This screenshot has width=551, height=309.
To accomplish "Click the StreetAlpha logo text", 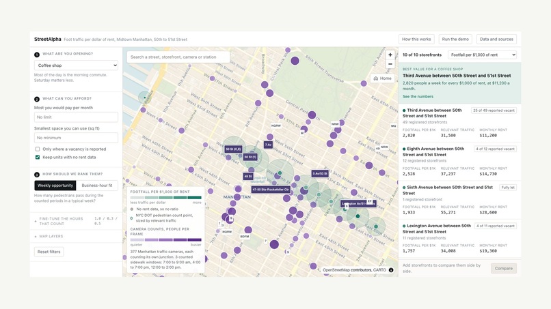I will [x=47, y=40].
